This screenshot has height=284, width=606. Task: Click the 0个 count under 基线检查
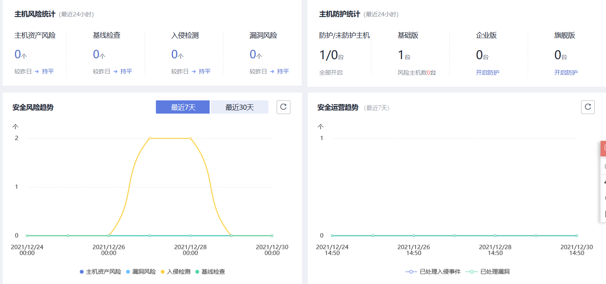99,54
